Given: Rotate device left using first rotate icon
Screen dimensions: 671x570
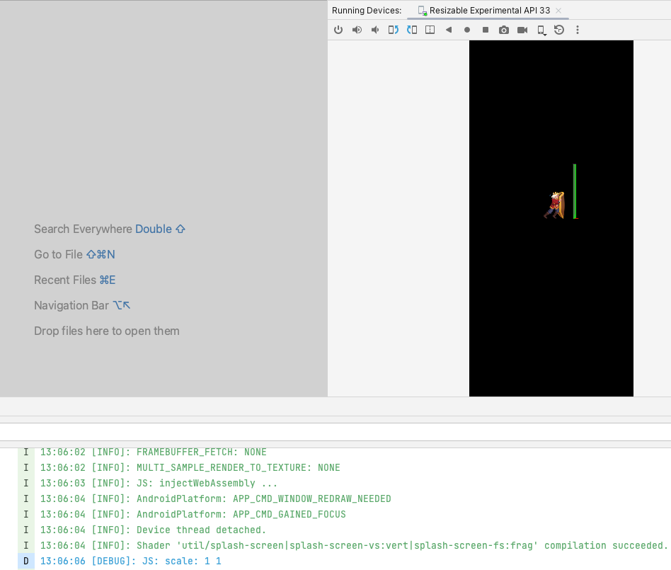Looking at the screenshot, I should click(x=394, y=30).
